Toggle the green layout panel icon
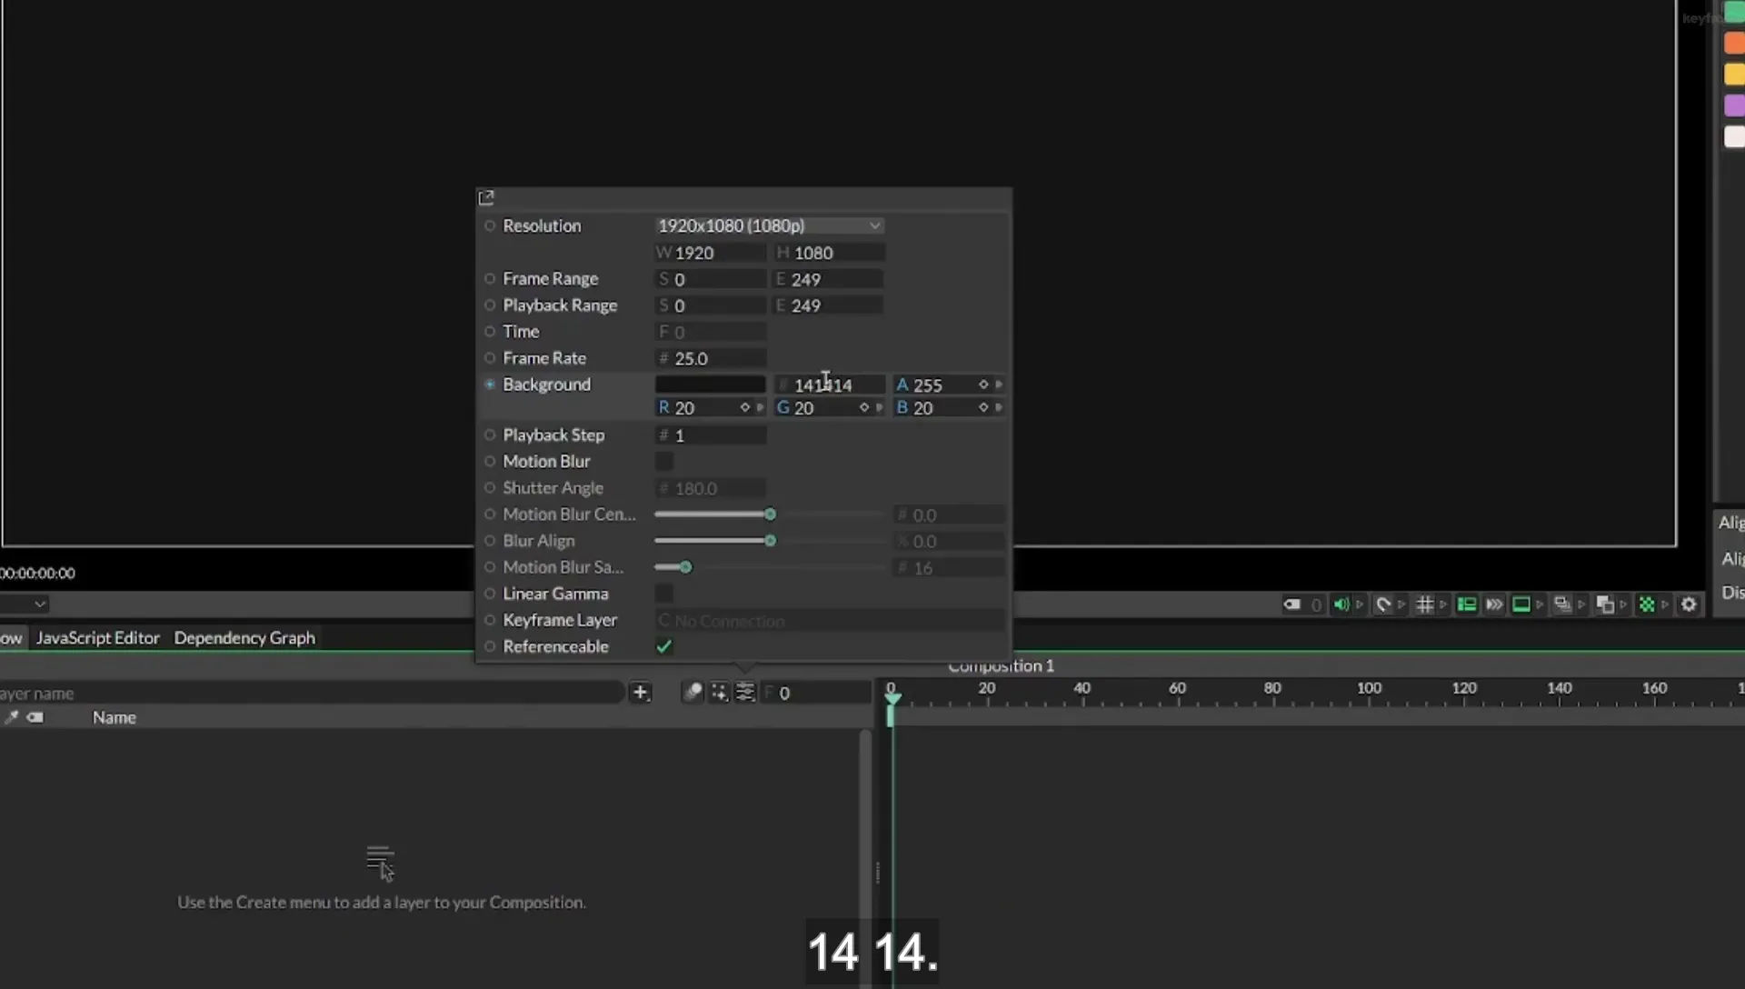 tap(1467, 604)
